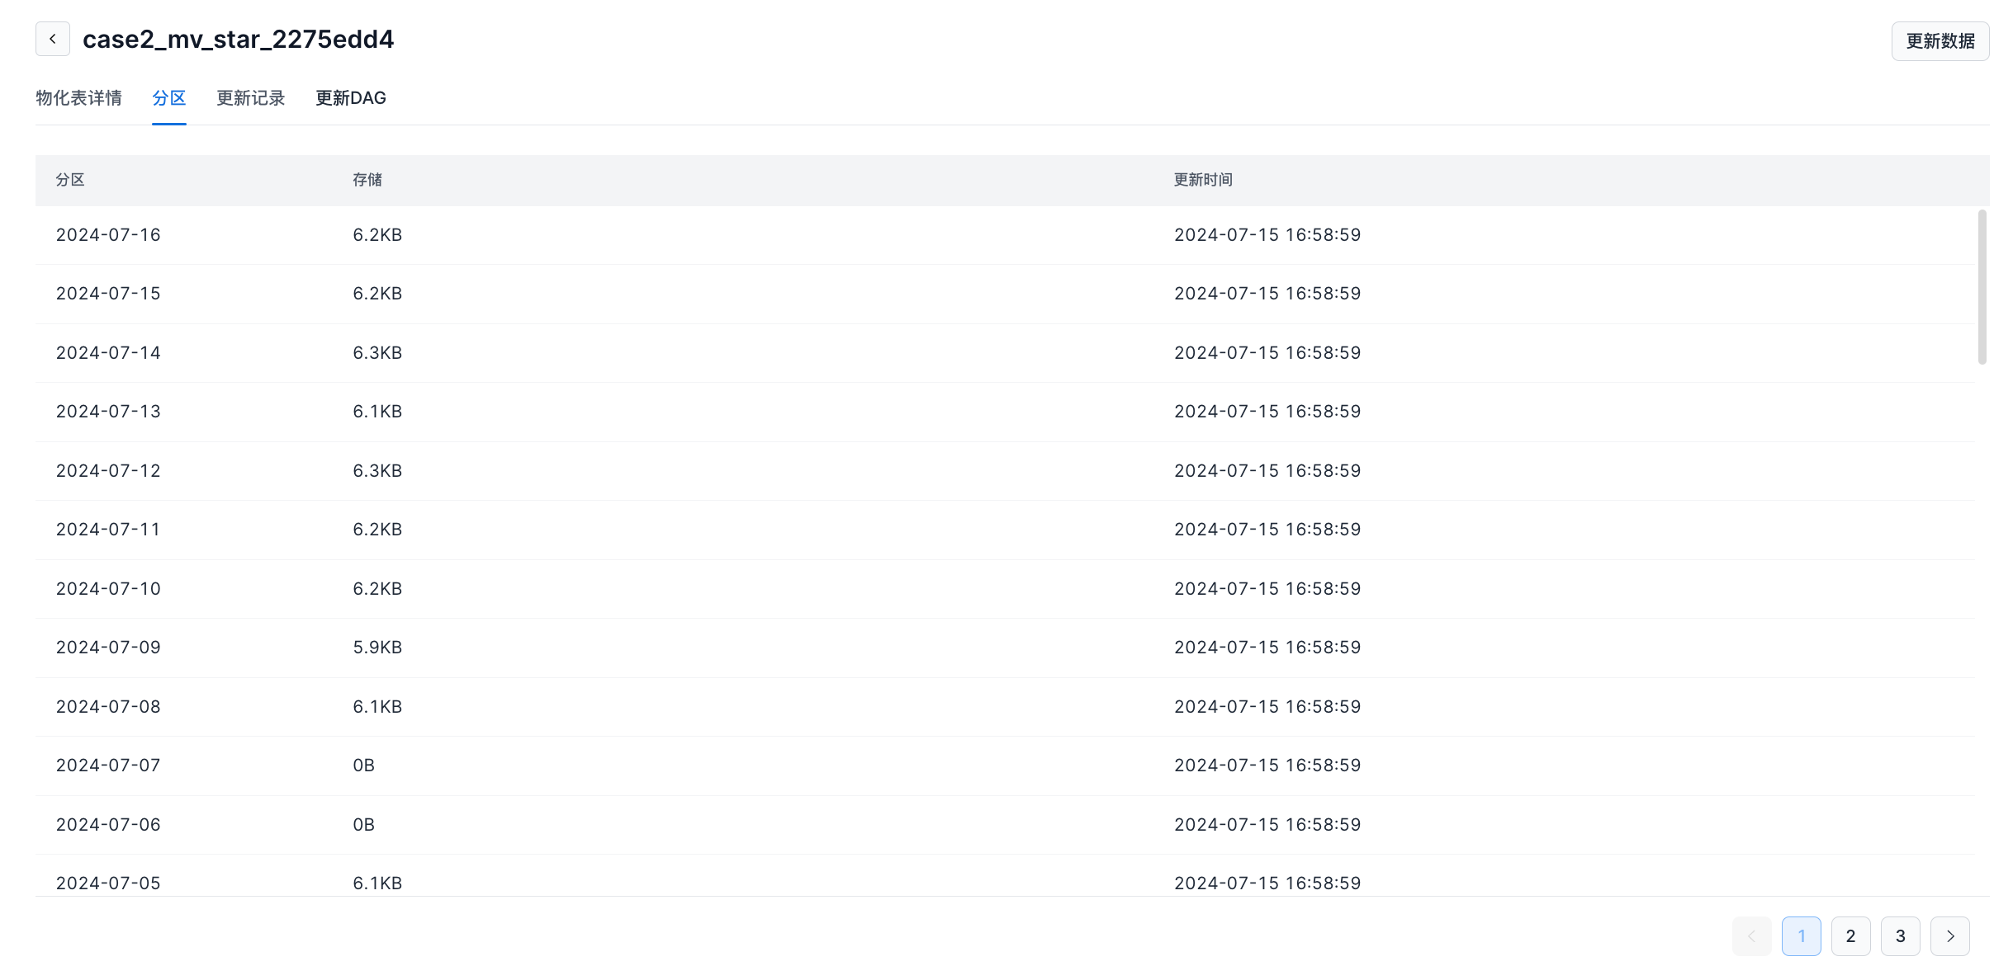
Task: Click the back arrow icon
Action: pyautogui.click(x=53, y=39)
